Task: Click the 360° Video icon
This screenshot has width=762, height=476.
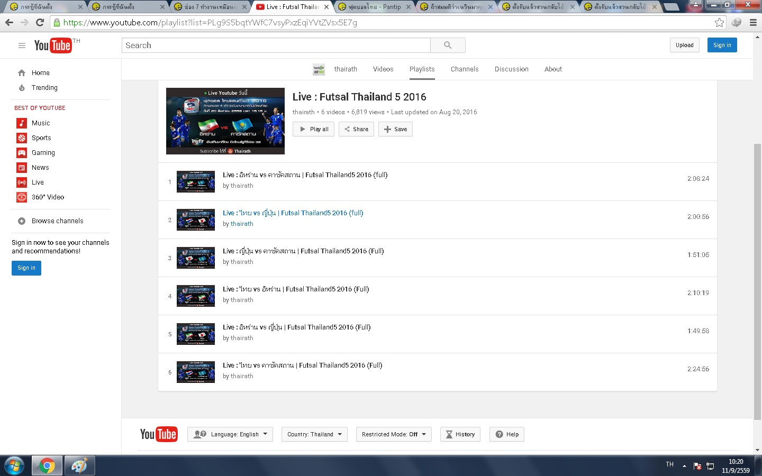Action: pos(22,197)
